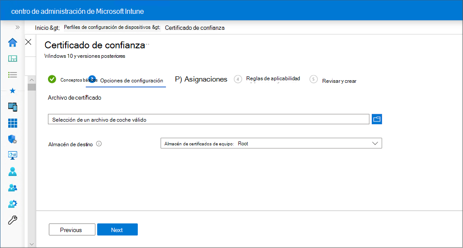The image size is (463, 248).
Task: Open Users icon in sidebar
Action: pos(13,171)
